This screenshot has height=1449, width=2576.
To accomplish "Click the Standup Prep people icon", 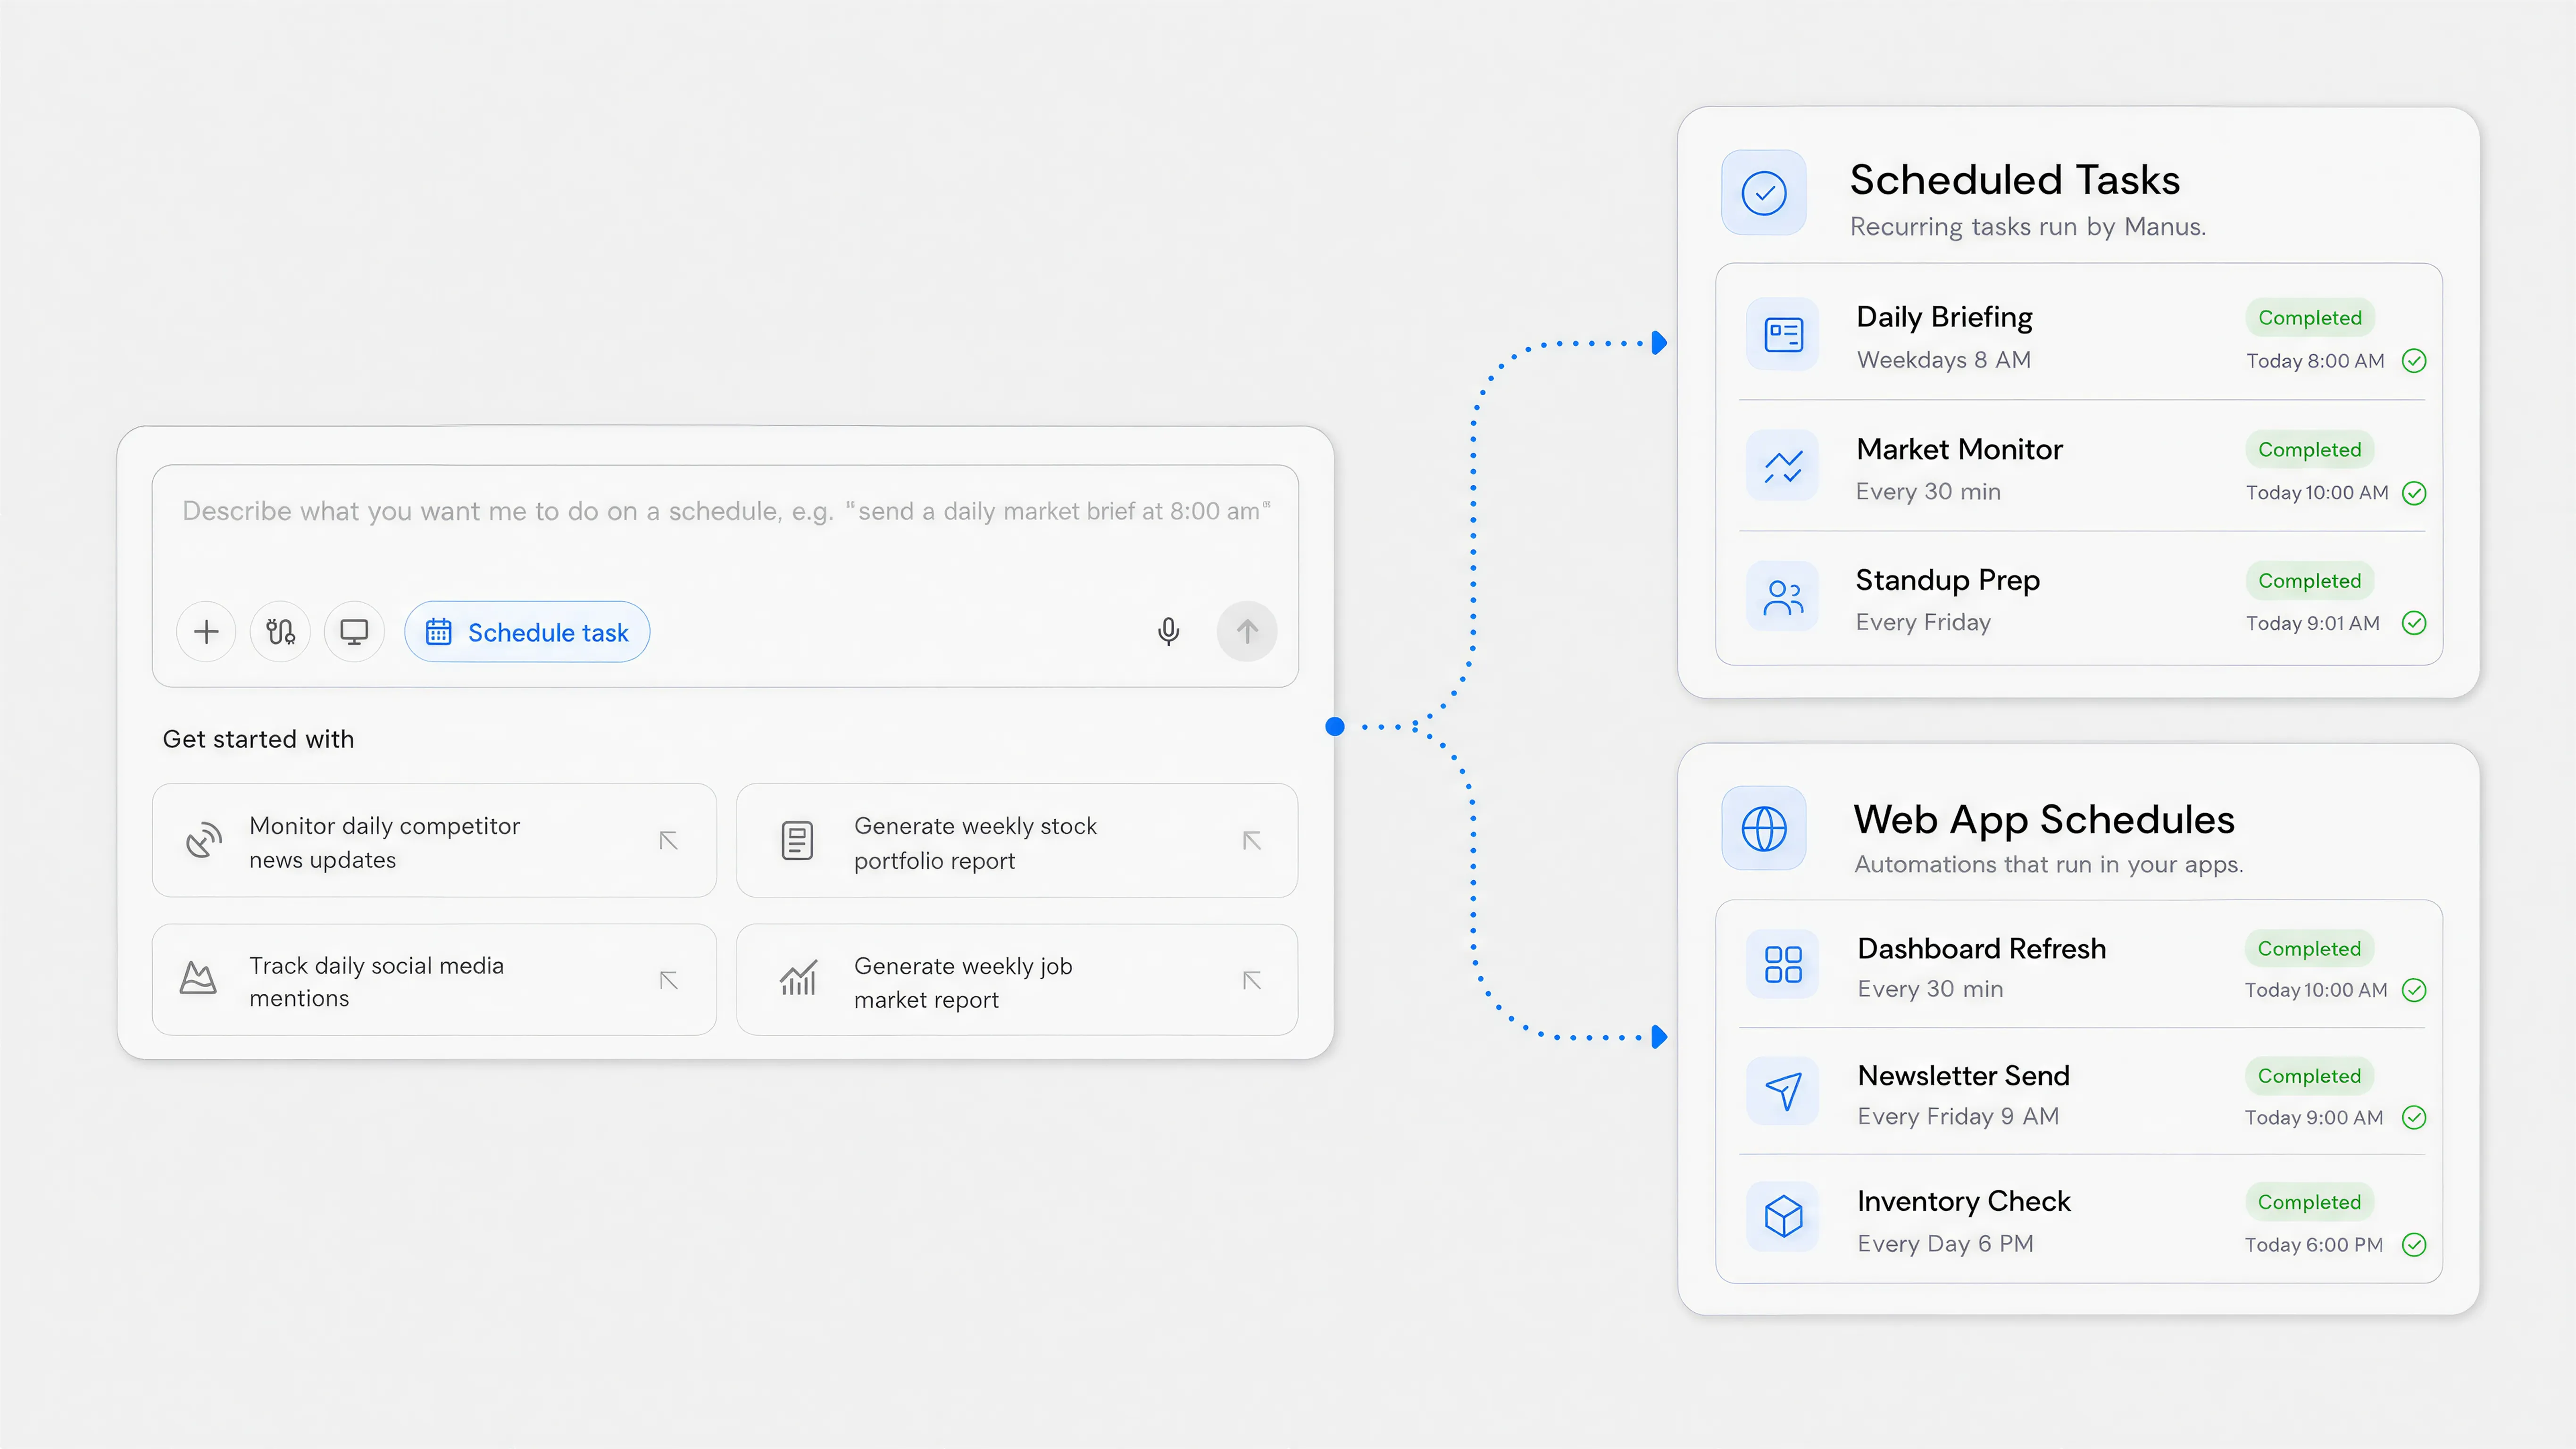I will coord(1783,597).
